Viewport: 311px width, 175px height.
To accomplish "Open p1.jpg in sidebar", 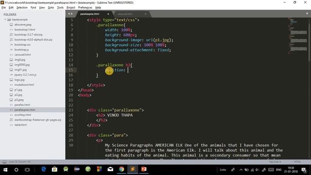I will 18,90.
